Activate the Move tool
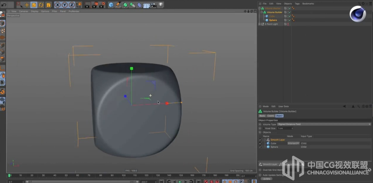 [x=27, y=5]
